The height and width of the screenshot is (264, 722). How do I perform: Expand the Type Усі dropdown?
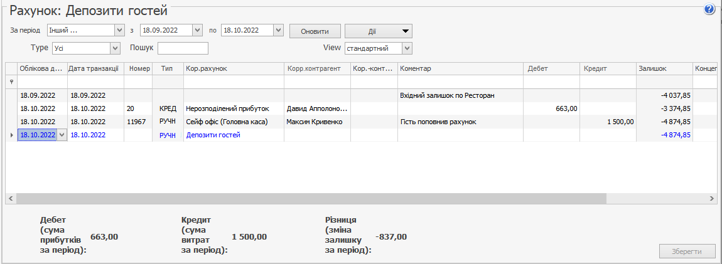pyautogui.click(x=115, y=48)
